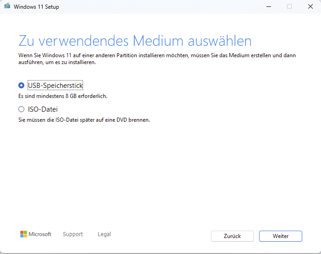
Task: Click text 'Sie müssen die ISO-Datei später auf eine DVD brennen.'
Action: click(84, 120)
